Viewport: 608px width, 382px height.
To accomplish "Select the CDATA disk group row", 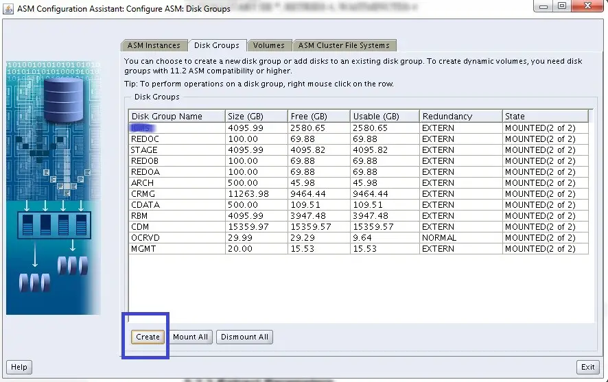I will [358, 204].
